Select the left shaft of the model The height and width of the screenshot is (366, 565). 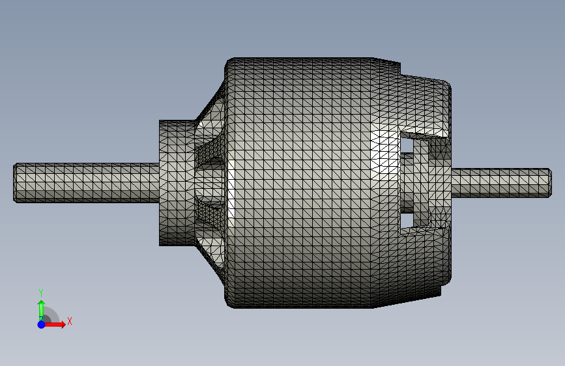[x=86, y=182]
